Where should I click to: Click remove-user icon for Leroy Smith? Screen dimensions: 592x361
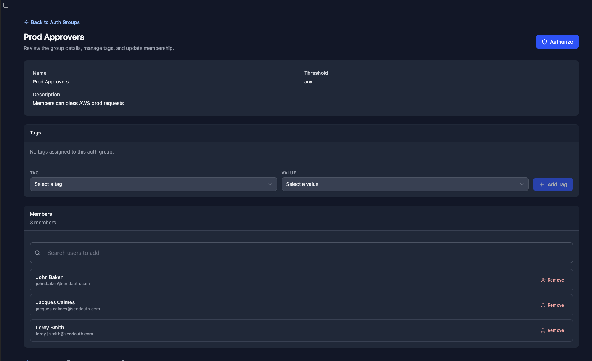click(543, 330)
